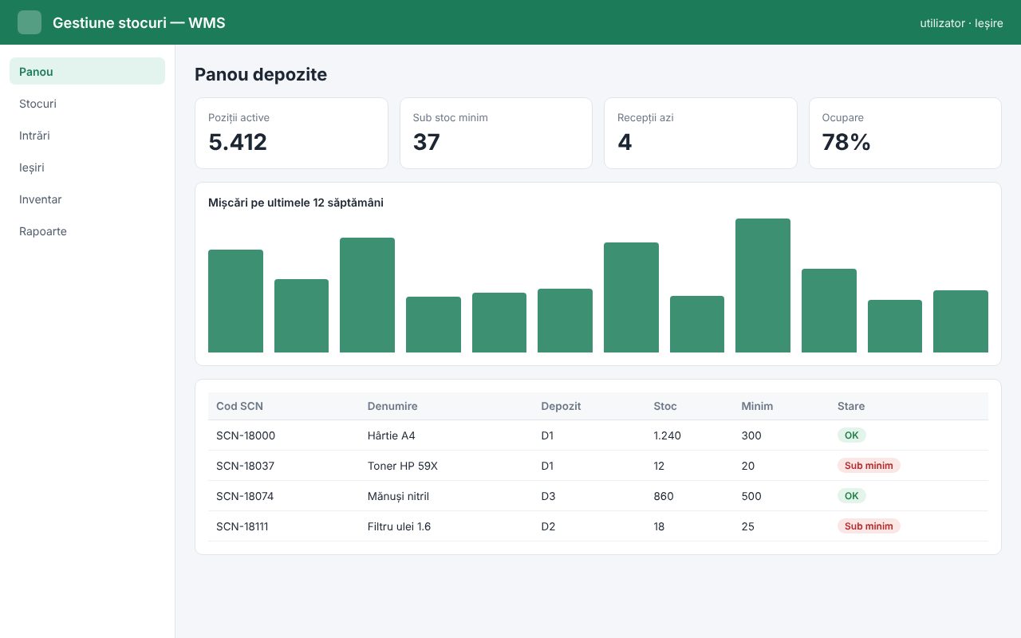Click the 'utilizator · Ieșire' logout link
Screen dimensions: 1021x638
961,23
